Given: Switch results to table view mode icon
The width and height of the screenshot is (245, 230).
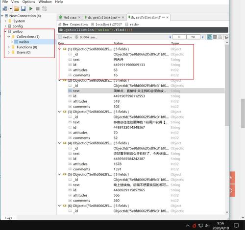Looking at the screenshot, I should pyautogui.click(x=215, y=37).
